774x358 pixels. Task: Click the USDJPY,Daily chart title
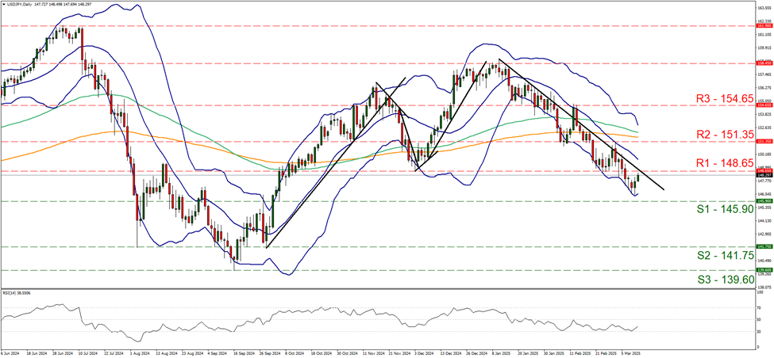tap(21, 4)
